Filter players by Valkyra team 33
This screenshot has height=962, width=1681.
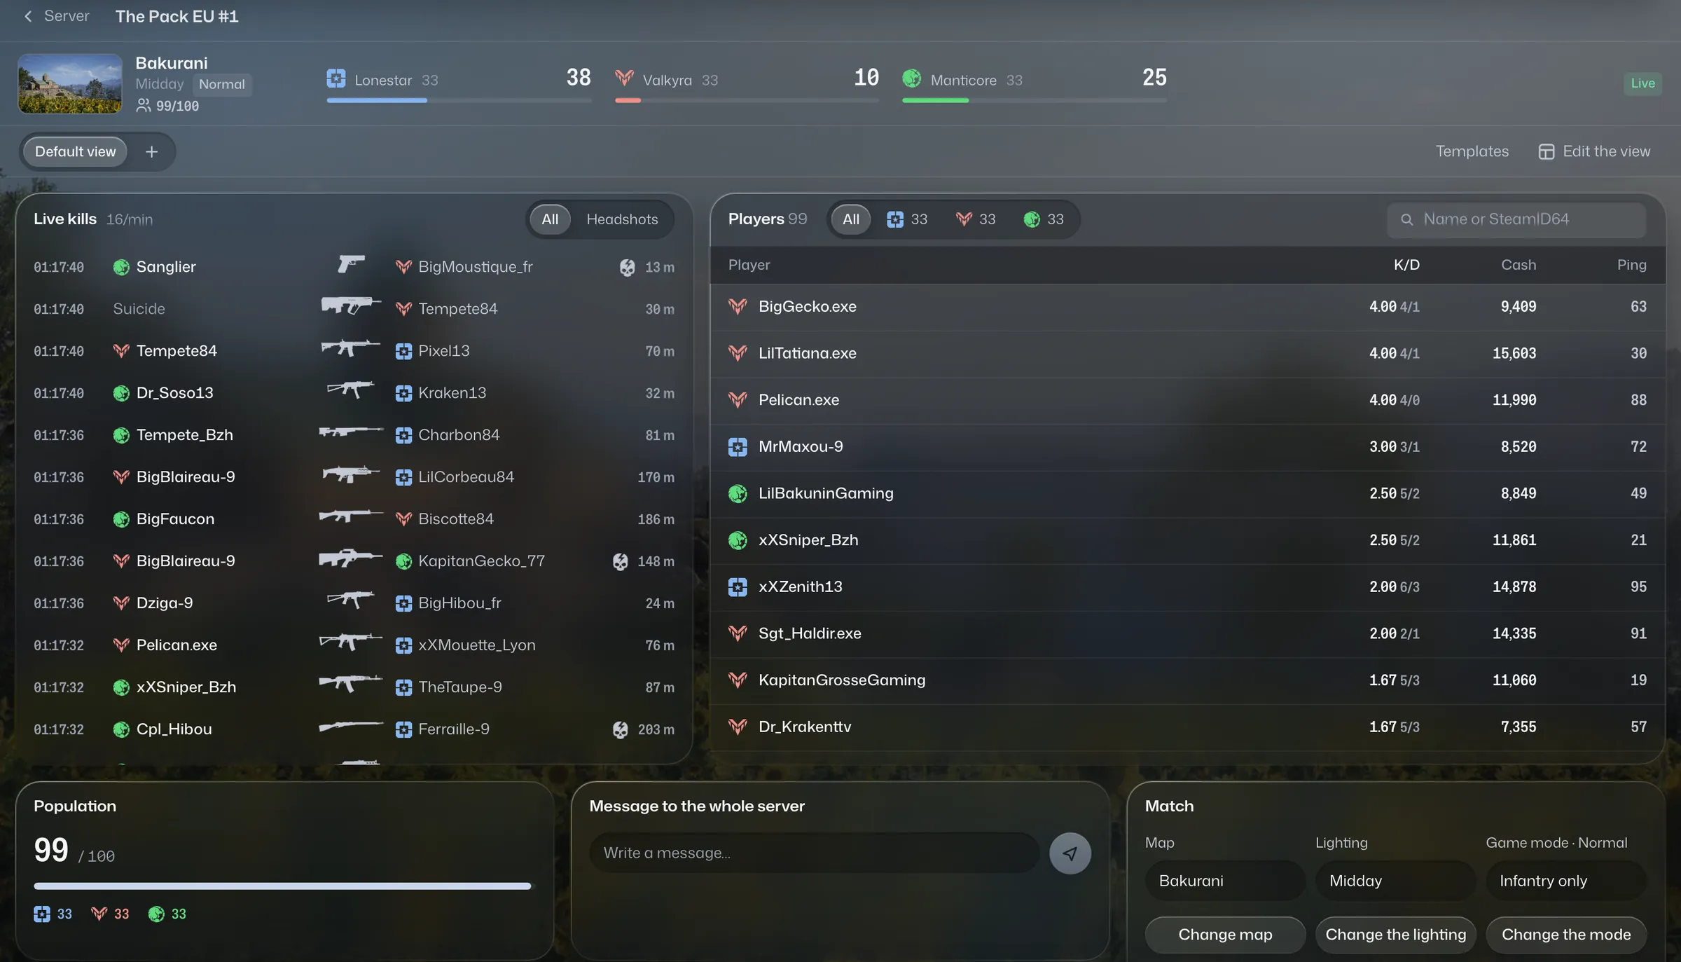click(975, 219)
